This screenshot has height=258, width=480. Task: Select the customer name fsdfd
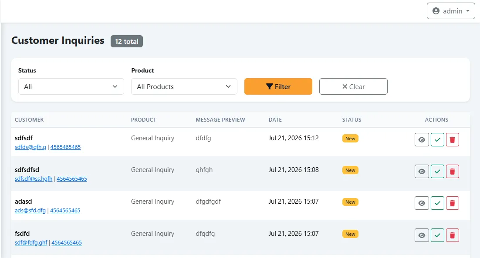pos(22,234)
